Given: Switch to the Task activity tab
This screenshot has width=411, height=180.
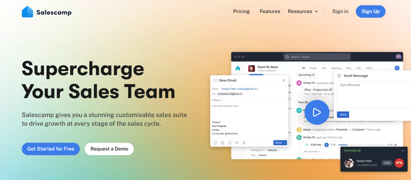Looking at the screenshot, I should click(x=348, y=68).
